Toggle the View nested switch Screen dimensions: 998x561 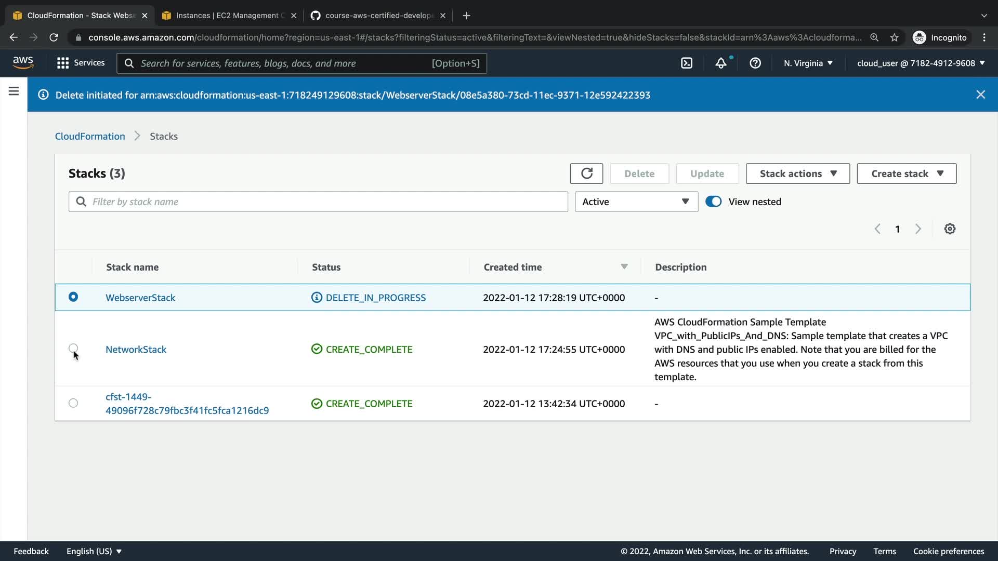(713, 202)
